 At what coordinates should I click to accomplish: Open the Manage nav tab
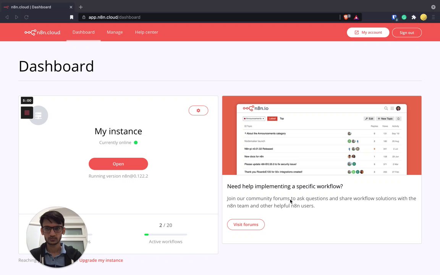tap(115, 32)
